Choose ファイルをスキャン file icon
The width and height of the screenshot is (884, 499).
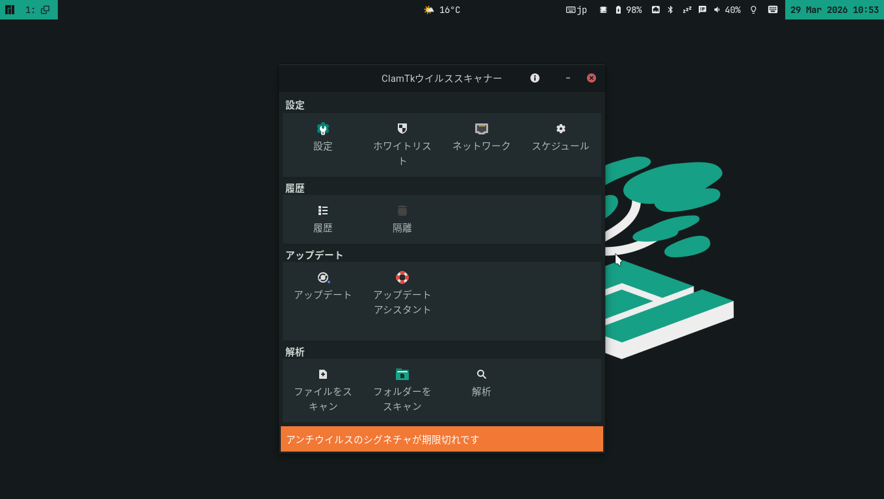tap(323, 374)
